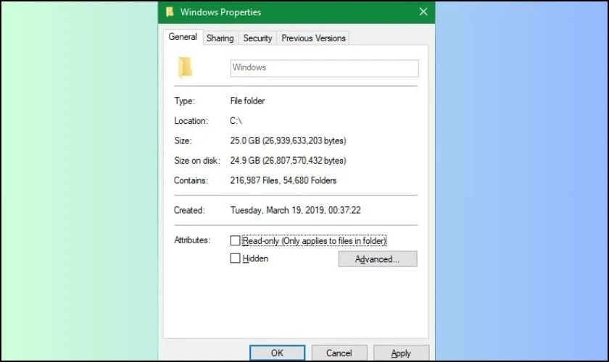609x362 pixels.
Task: Click the 'Type:' label
Action: point(184,101)
